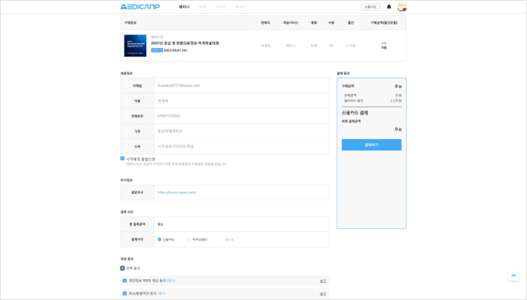This screenshot has width=527, height=300.
Task: Click the date 2021.09.01 (수)
Action: point(176,50)
